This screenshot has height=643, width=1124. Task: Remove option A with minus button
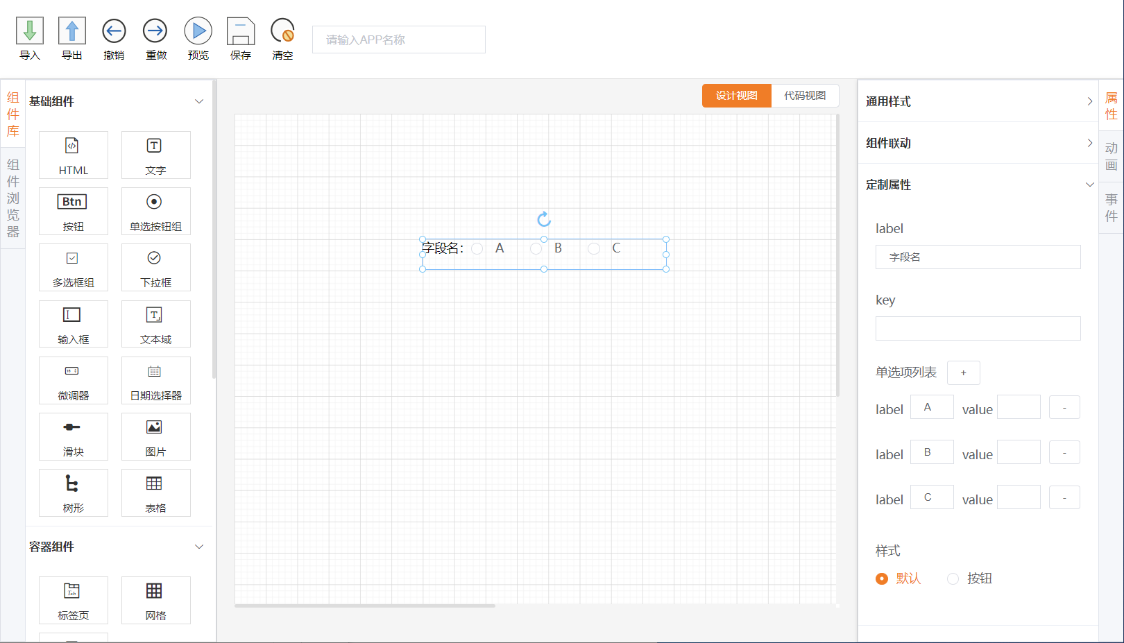[1064, 407]
